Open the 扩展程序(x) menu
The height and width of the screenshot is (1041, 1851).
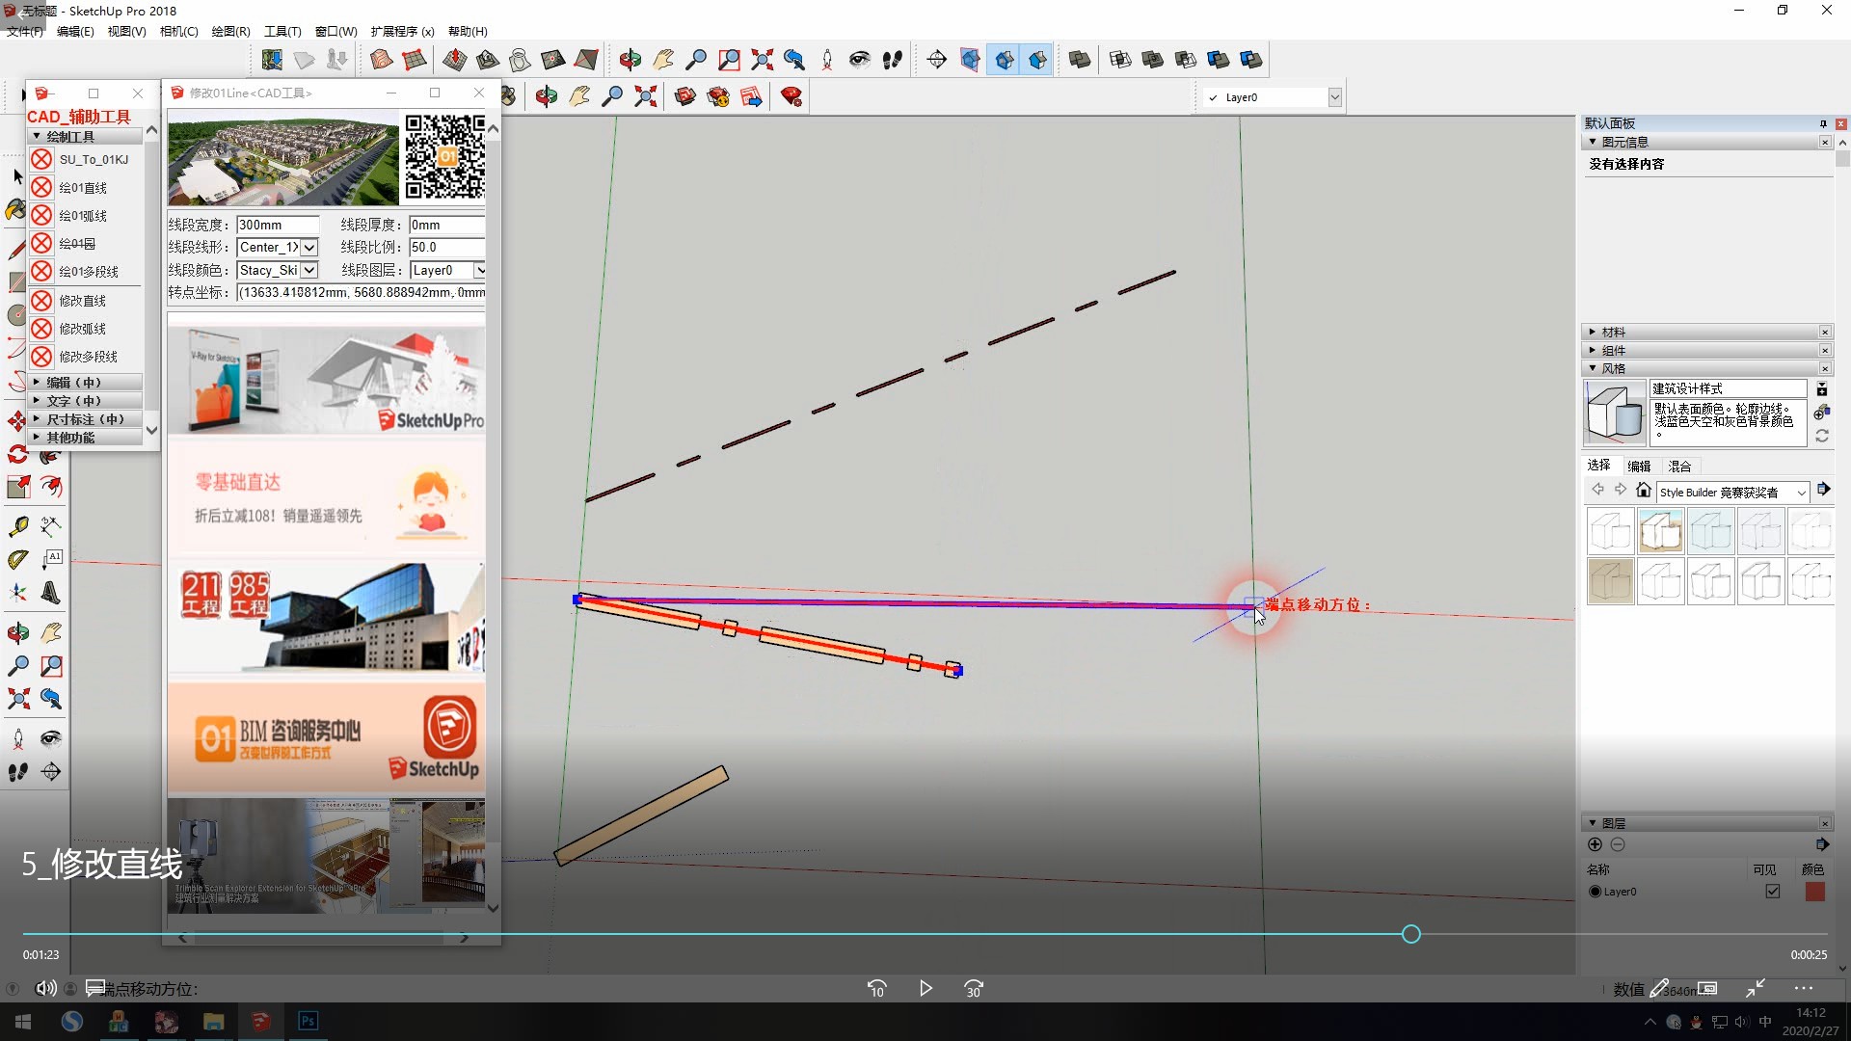(x=402, y=32)
